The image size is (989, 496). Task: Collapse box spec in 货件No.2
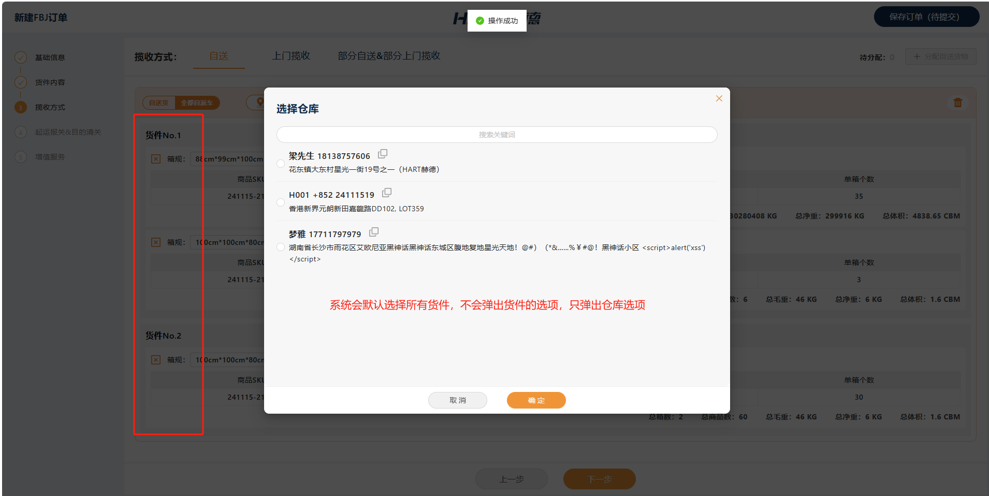[156, 360]
